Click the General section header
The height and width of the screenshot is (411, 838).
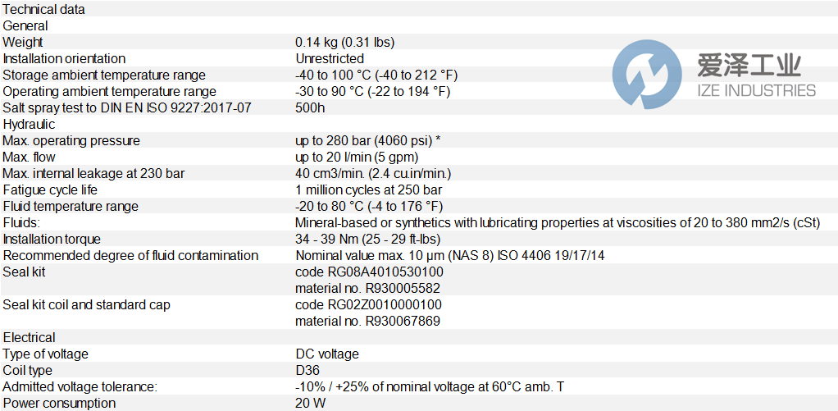(25, 25)
